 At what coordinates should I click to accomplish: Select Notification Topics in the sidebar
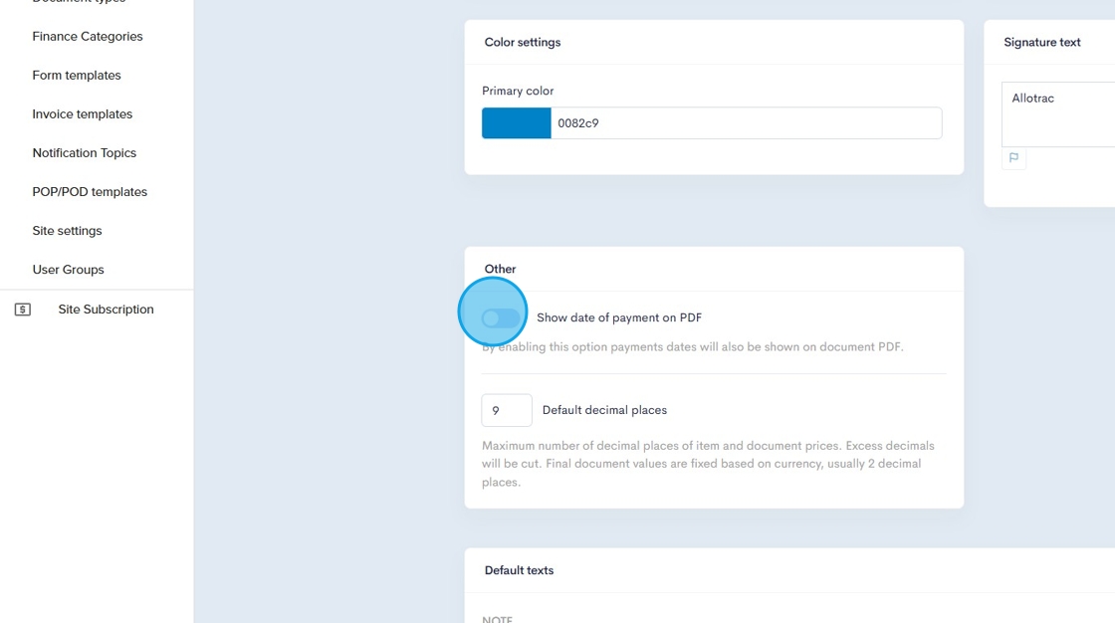pos(85,153)
